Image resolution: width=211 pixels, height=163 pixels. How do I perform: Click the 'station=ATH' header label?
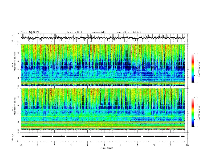point(99,32)
